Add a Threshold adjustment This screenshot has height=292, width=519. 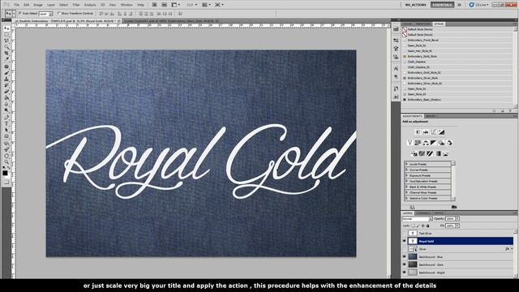click(x=430, y=153)
